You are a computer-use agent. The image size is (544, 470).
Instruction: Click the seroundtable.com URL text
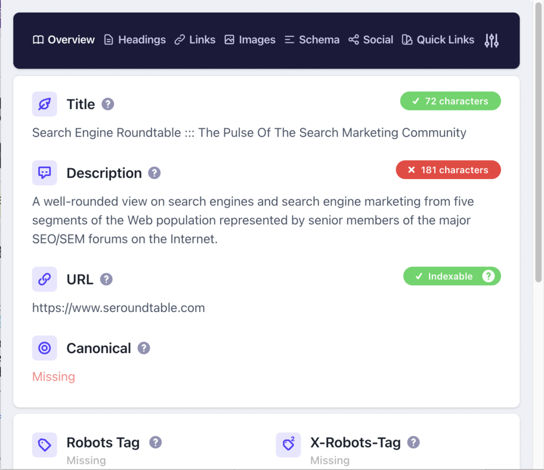[118, 308]
